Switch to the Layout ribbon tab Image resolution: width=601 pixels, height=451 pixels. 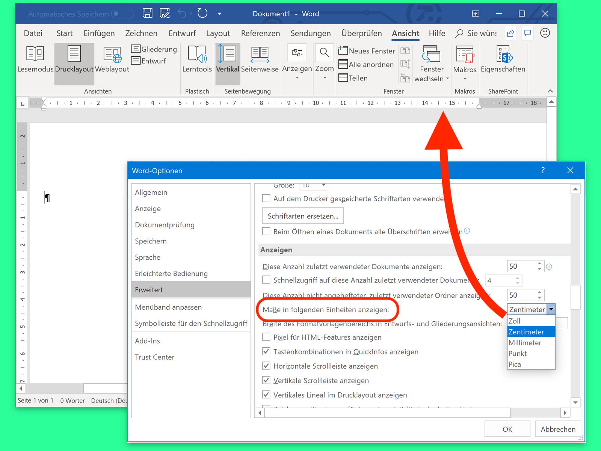click(x=218, y=33)
